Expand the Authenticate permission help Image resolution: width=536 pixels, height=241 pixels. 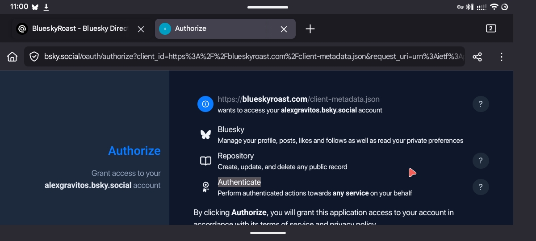click(x=481, y=187)
